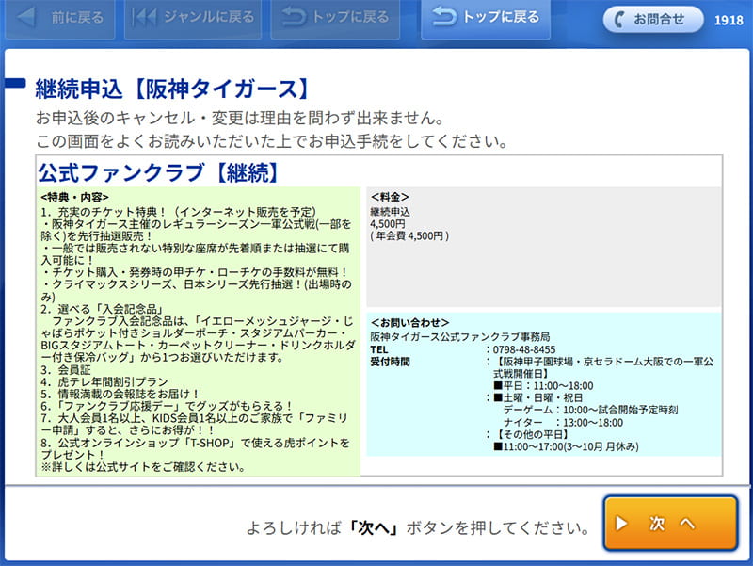The width and height of the screenshot is (753, 566).
Task: Click the (年会費 4,500円) text
Action: [x=409, y=236]
